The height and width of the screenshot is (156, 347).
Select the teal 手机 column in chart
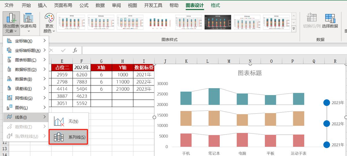point(186,98)
